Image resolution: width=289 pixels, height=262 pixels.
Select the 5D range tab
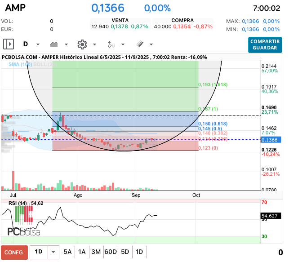tap(125, 252)
